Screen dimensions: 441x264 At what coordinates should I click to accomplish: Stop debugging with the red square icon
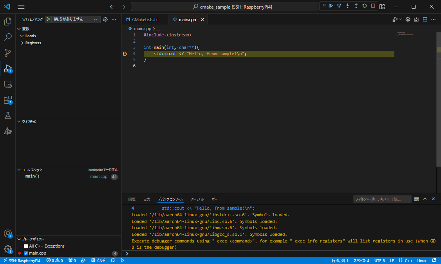pyautogui.click(x=373, y=6)
